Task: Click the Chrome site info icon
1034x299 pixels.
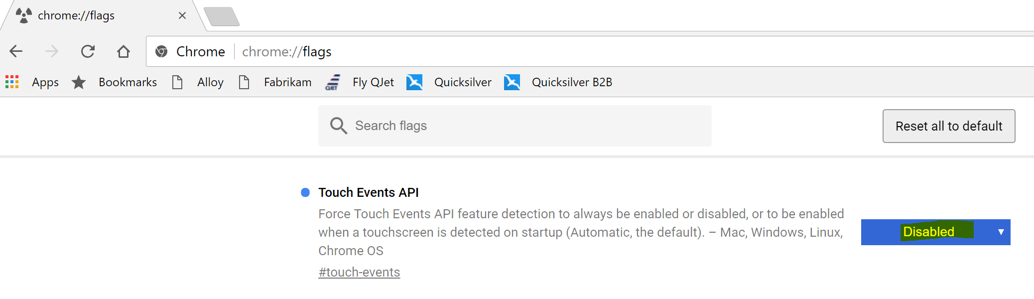Action: pyautogui.click(x=161, y=51)
